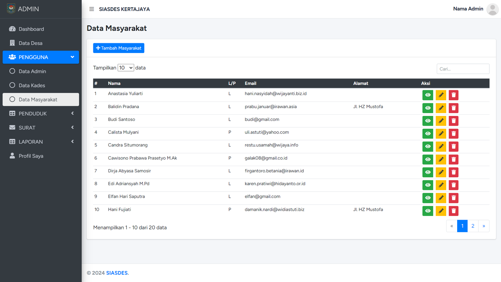View Cawisono Prabawa Prasetyo with eye button
The width and height of the screenshot is (501, 282).
click(x=428, y=159)
